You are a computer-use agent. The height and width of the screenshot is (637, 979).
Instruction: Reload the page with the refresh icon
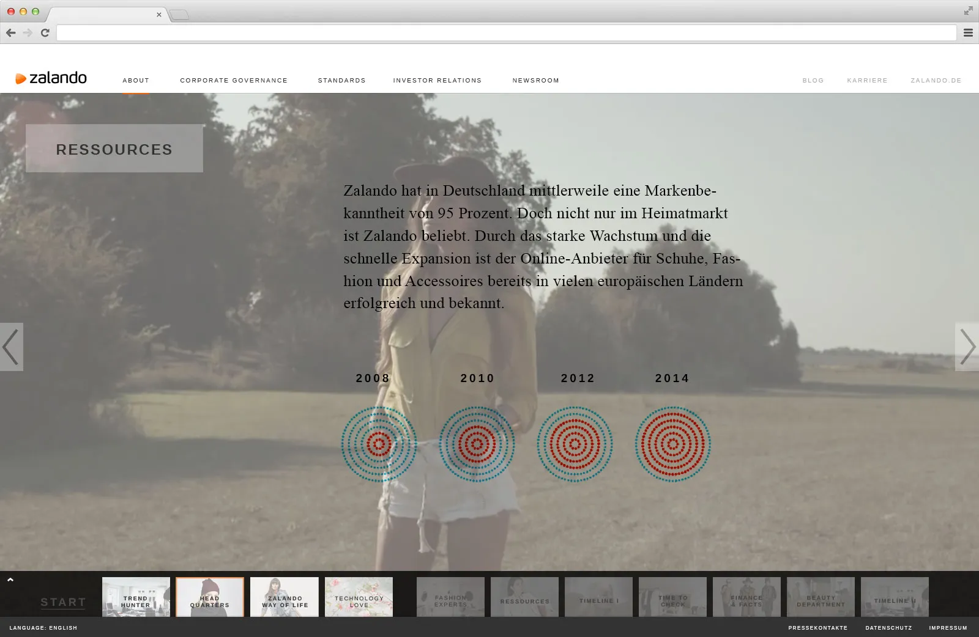45,32
